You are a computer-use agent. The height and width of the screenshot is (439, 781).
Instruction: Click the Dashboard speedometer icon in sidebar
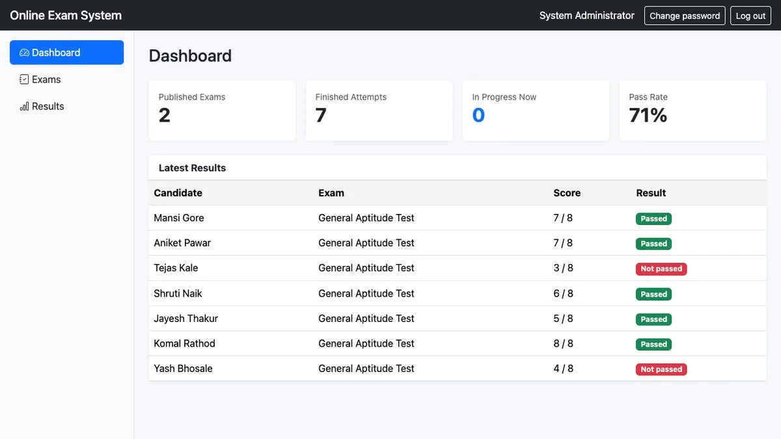pyautogui.click(x=24, y=53)
